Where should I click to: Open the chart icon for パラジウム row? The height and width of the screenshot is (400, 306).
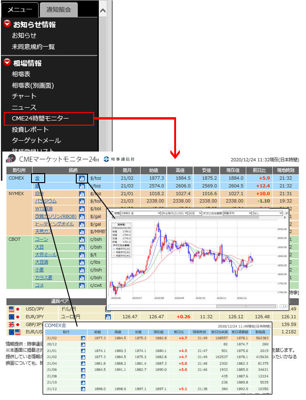[x=81, y=201]
